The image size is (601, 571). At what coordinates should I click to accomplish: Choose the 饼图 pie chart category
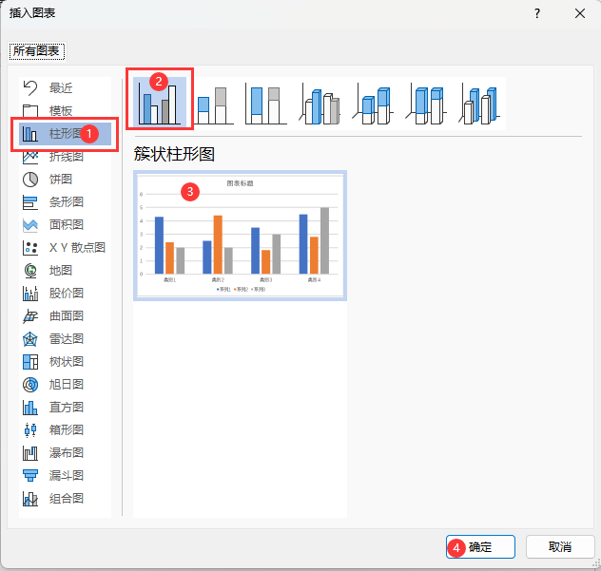[x=66, y=180]
